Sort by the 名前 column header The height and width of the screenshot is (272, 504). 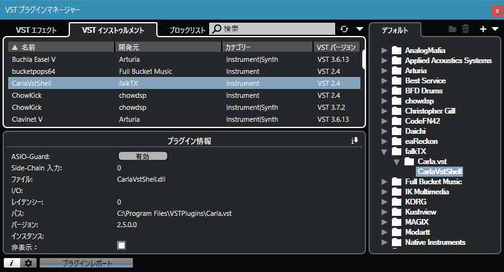point(61,47)
